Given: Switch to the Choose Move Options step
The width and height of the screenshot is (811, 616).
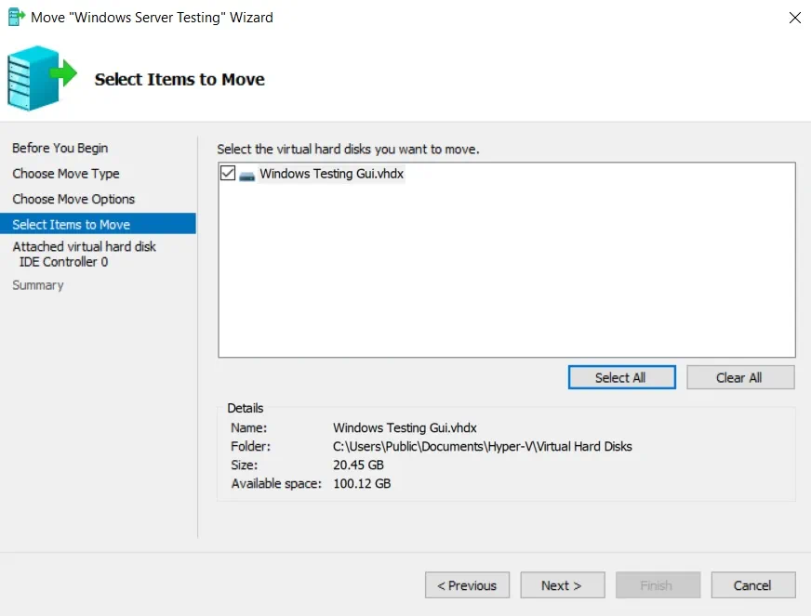Looking at the screenshot, I should tap(73, 199).
